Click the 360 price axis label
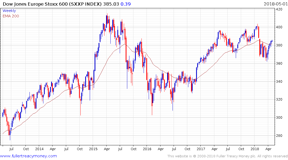The image size is (288, 160). click(279, 63)
